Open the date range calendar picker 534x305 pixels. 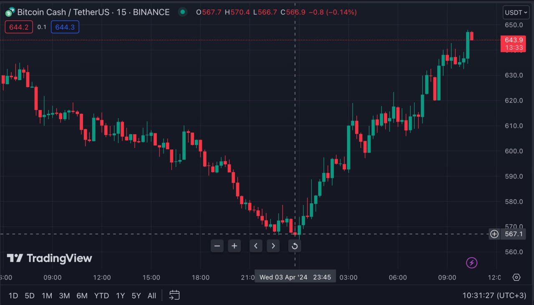174,295
